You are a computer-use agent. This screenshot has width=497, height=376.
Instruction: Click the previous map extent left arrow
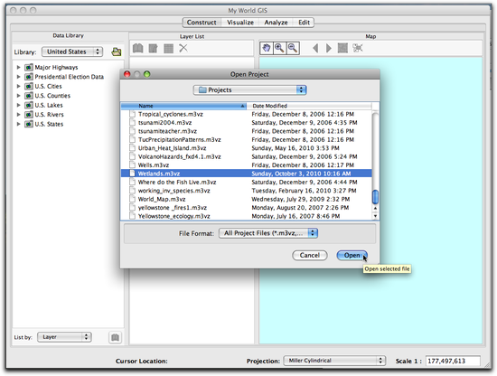tap(315, 48)
